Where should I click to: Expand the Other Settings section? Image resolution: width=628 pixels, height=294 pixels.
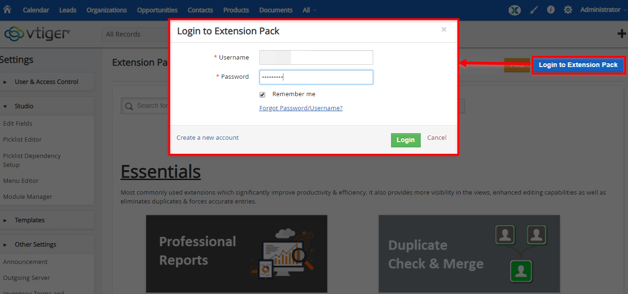pos(47,244)
